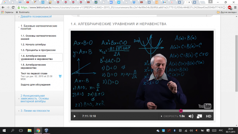Click the OneDrive cloud tray icon

(x=158, y=130)
